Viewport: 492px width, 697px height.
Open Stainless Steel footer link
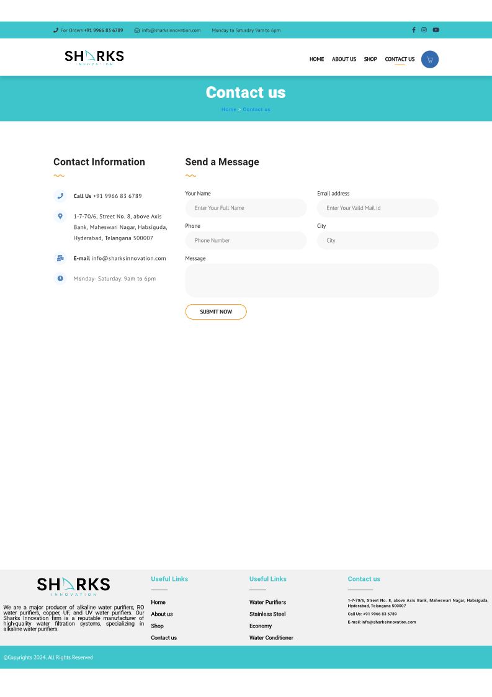pos(267,614)
